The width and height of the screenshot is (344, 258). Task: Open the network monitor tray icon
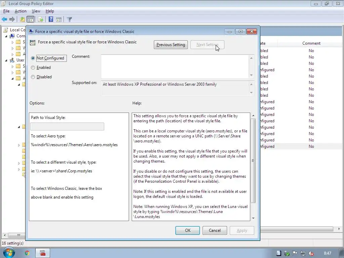click(x=303, y=253)
